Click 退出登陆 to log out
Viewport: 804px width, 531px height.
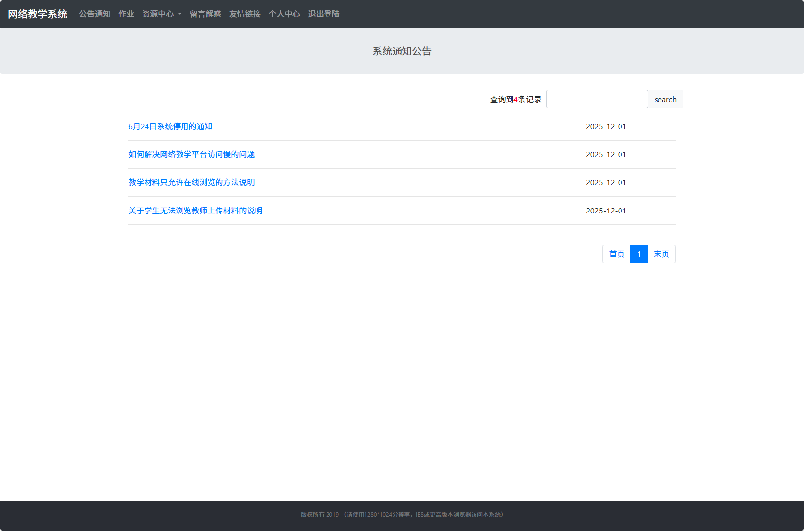click(324, 14)
